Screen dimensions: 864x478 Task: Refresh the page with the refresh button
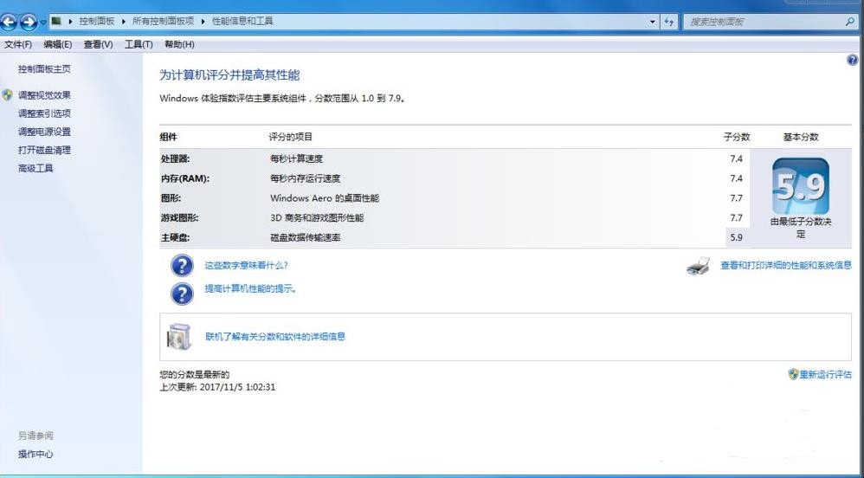(x=669, y=22)
